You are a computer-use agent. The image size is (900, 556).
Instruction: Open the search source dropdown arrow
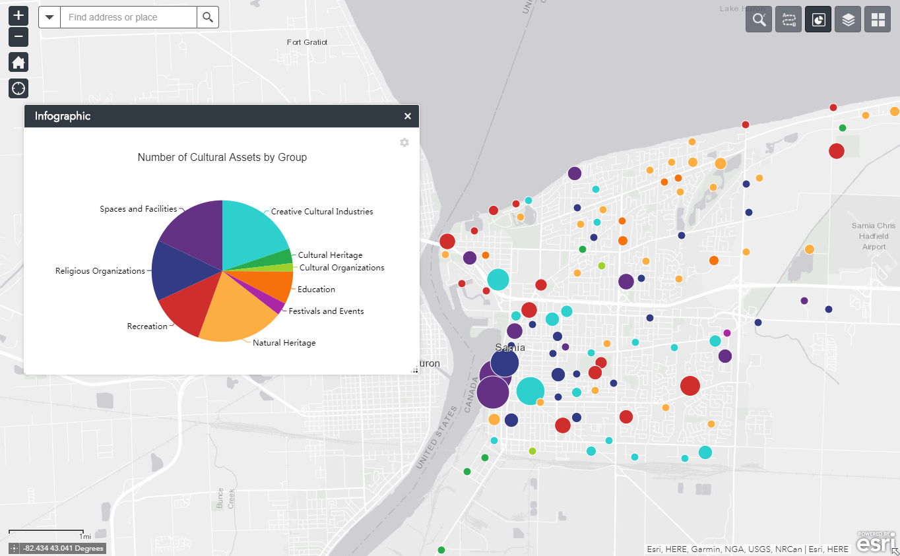pyautogui.click(x=49, y=16)
